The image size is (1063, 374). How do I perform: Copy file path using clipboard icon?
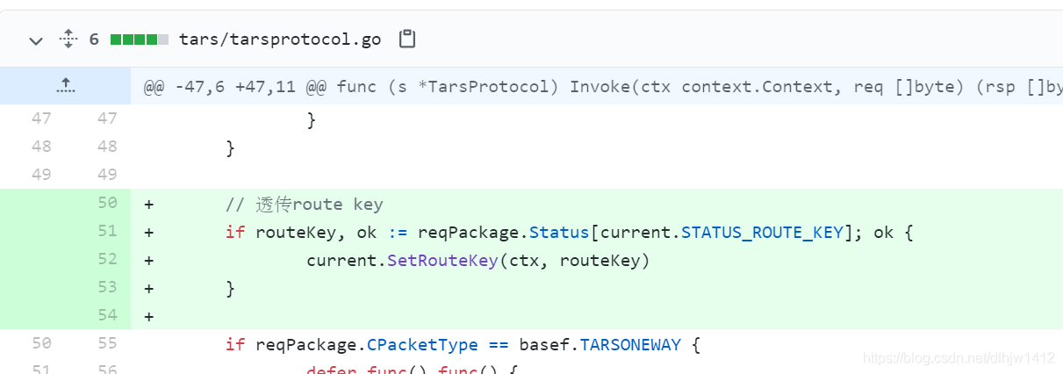(407, 40)
